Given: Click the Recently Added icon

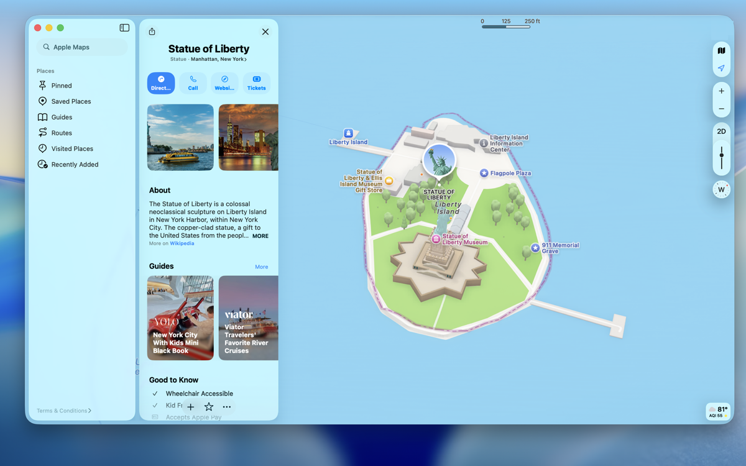Looking at the screenshot, I should (x=42, y=164).
